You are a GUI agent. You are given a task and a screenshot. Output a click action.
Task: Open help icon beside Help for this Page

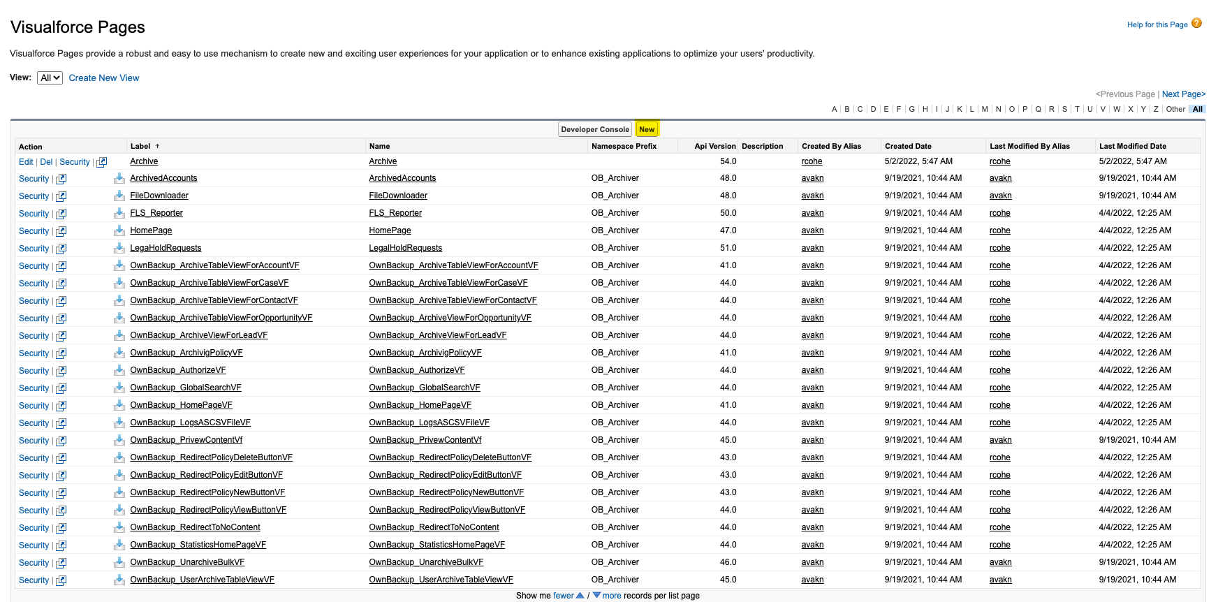[x=1196, y=23]
